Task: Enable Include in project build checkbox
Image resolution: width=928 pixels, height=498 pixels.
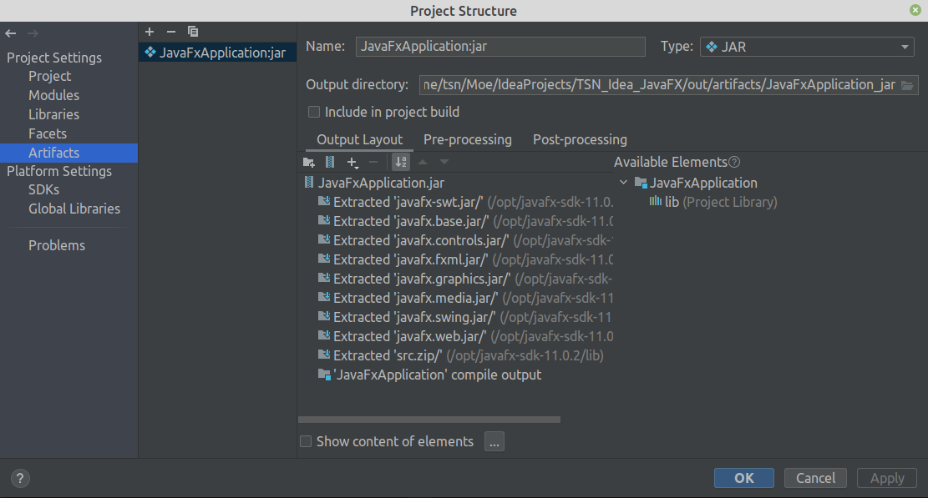Action: (314, 112)
